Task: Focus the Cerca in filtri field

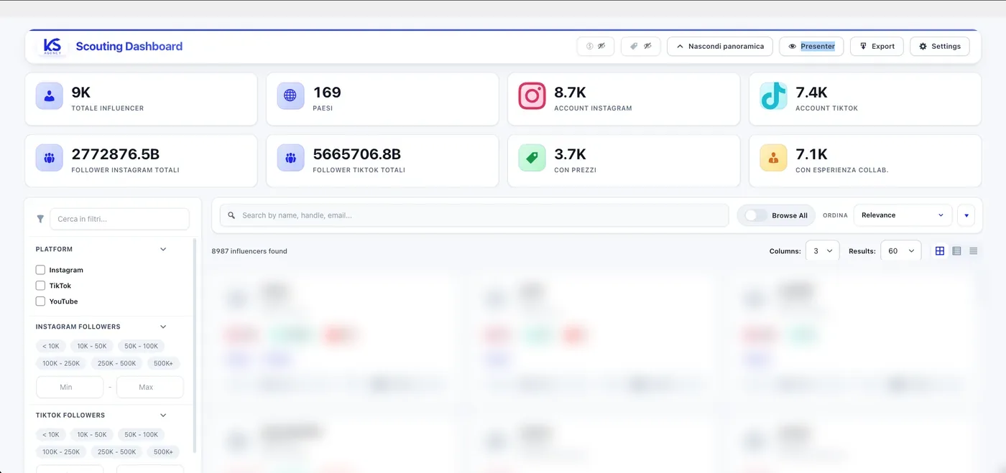Action: tap(119, 219)
